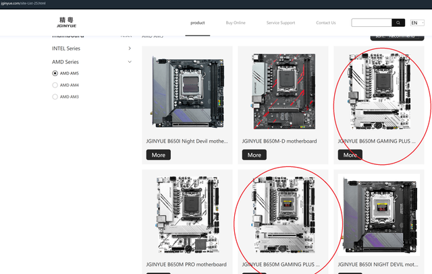This screenshot has width=432, height=274.
Task: Open JGINYUE B650M PRO motherboard title
Action: click(186, 265)
